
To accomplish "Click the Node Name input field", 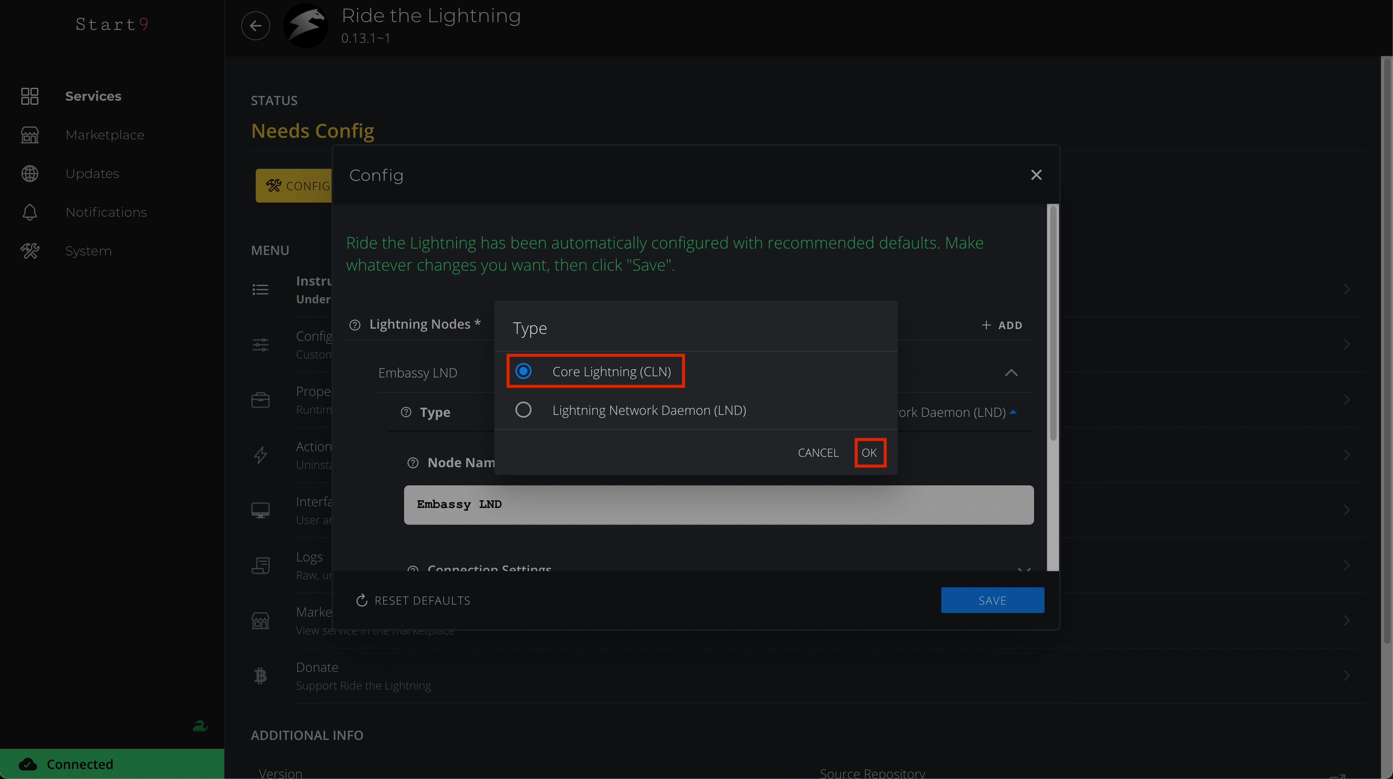I will (718, 505).
